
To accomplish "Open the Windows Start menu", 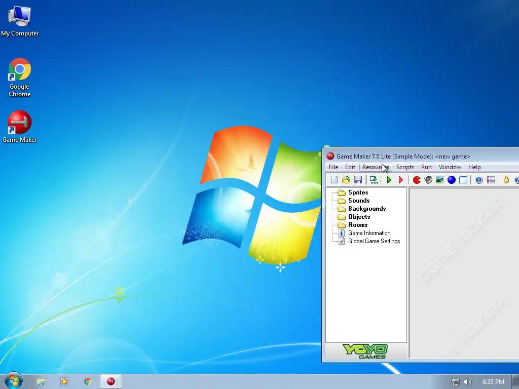I will tap(13, 381).
